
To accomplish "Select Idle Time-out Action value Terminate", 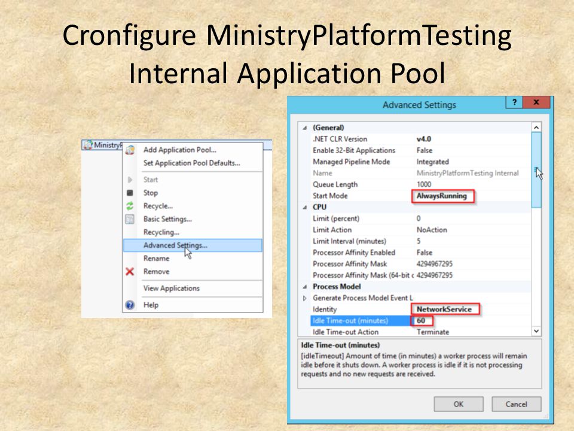I will (x=433, y=332).
